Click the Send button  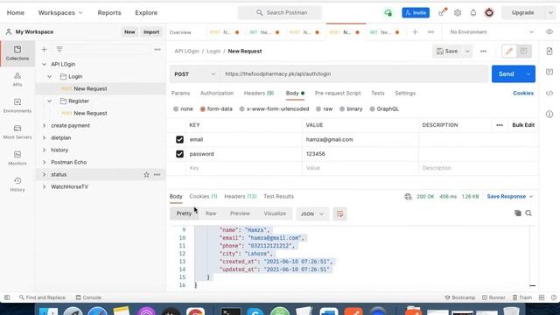point(507,73)
